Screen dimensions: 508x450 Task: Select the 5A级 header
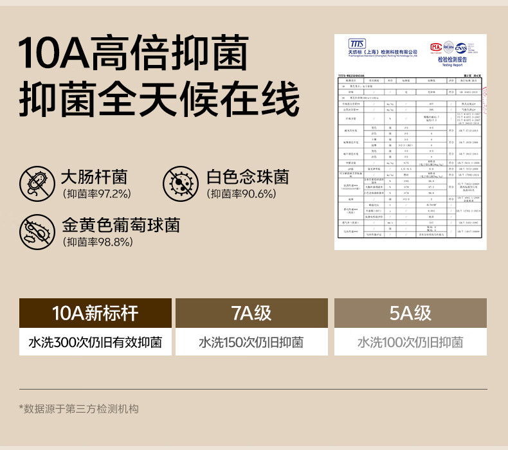point(410,313)
